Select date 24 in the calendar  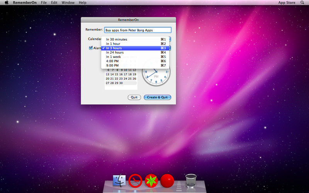[125, 79]
